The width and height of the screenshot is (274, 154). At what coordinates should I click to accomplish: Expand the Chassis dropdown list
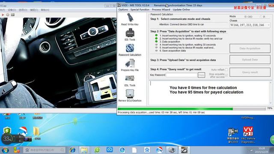(268, 25)
